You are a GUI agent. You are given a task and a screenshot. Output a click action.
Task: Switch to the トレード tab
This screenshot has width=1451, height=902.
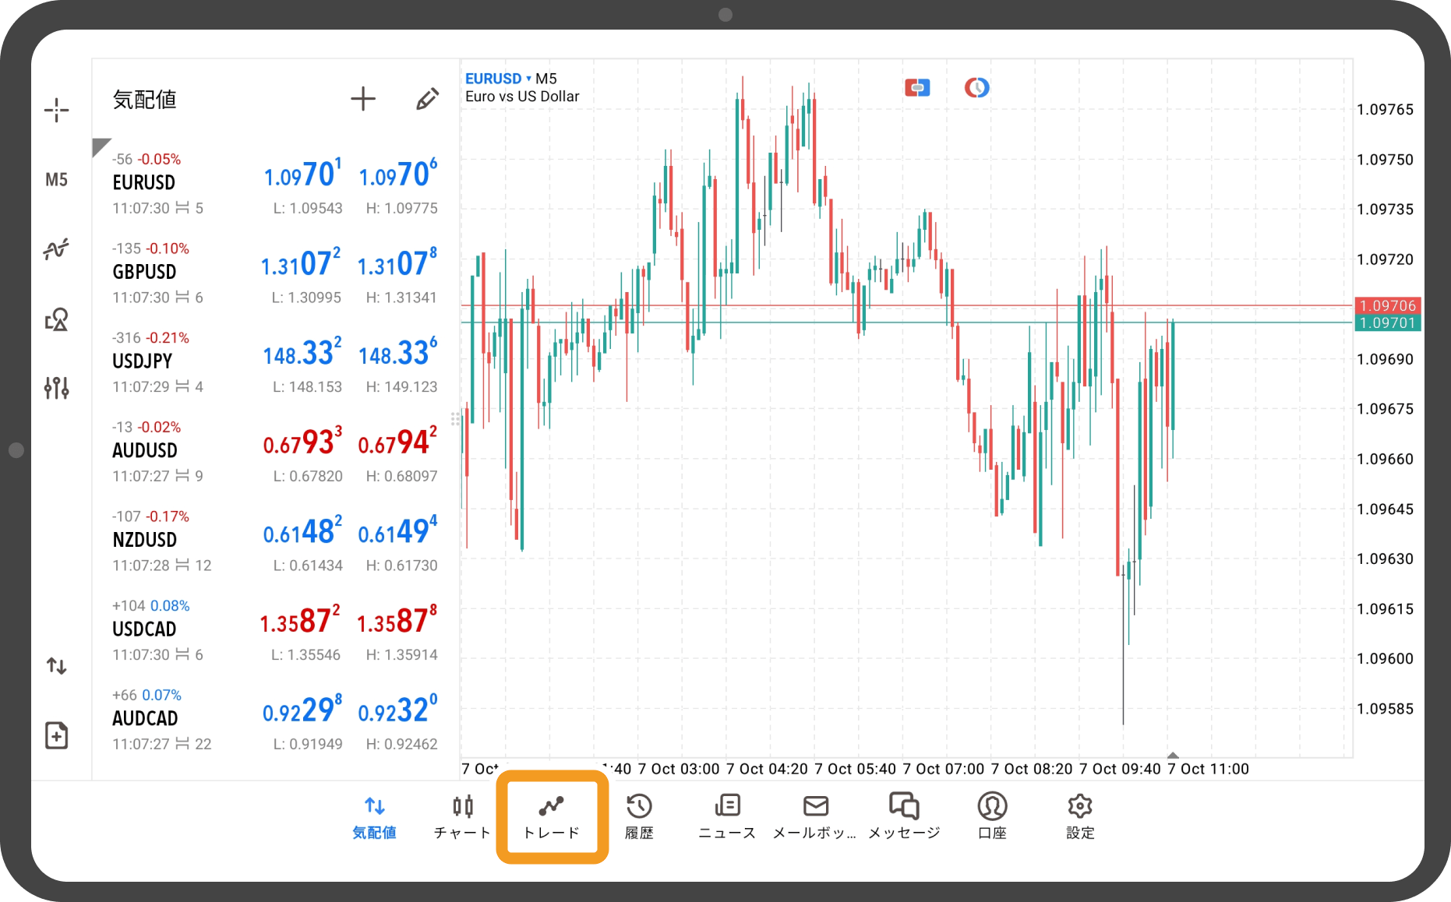pos(552,816)
